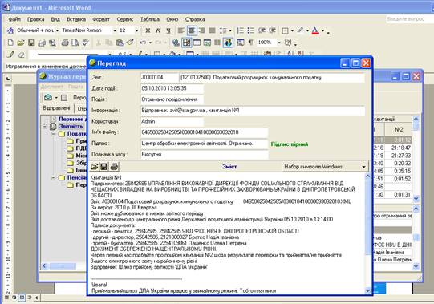
Task: Increase paragraph indent
Action: tap(272, 30)
